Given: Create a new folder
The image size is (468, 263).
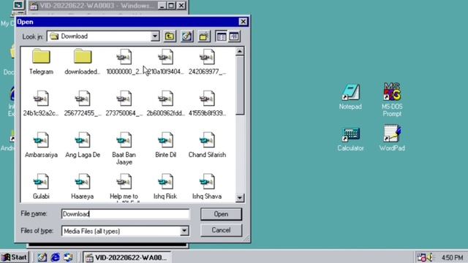Looking at the screenshot, I should coord(204,37).
